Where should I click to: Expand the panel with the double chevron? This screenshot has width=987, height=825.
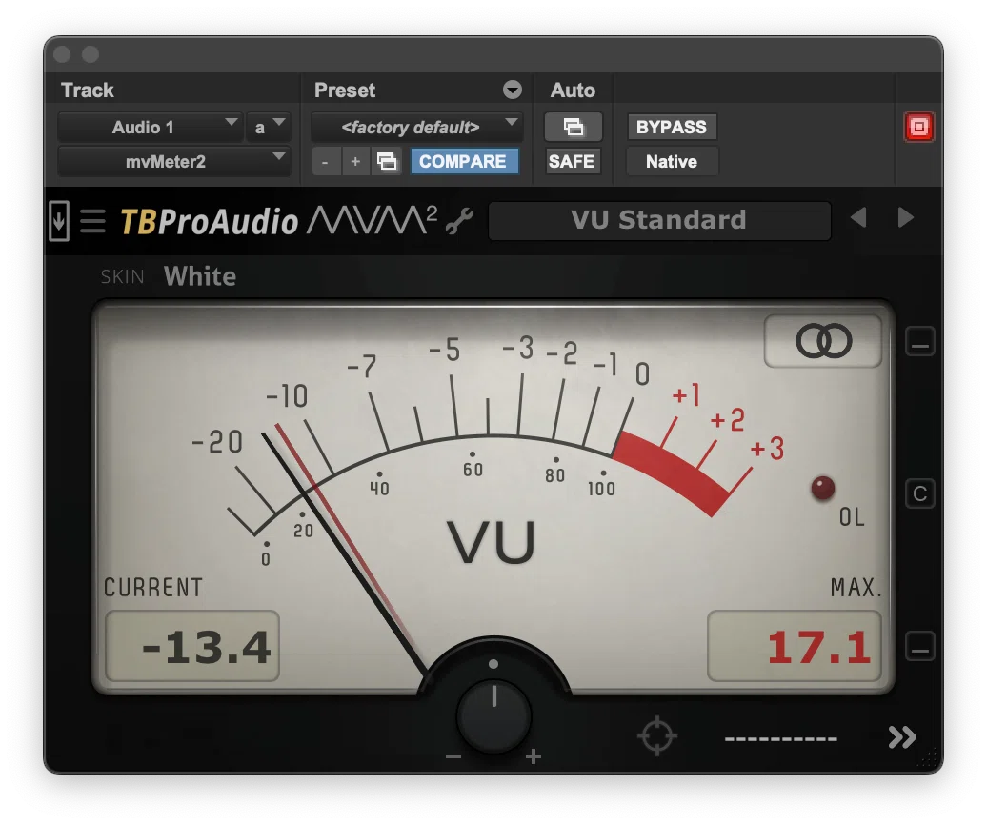(902, 737)
